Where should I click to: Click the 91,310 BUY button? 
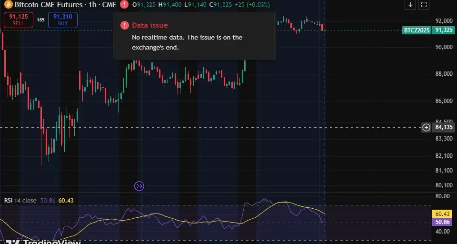[63, 20]
